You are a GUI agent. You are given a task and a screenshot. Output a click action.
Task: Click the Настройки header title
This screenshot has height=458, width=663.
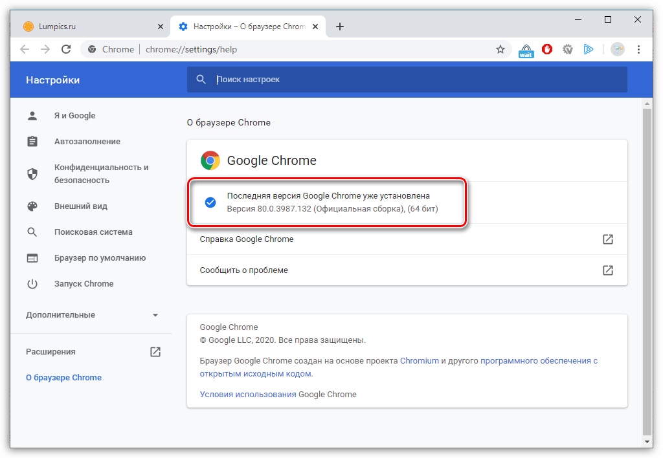click(x=53, y=80)
